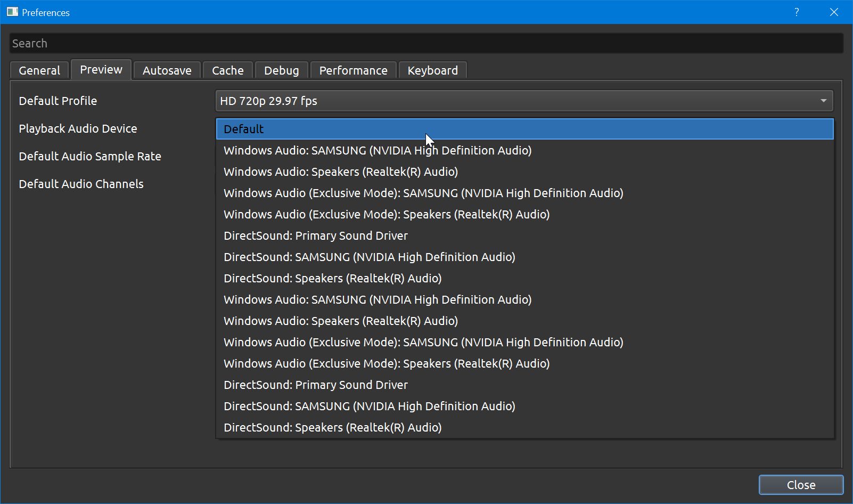The image size is (853, 504).
Task: Choose DirectSound: Primary Sound Driver option
Action: tap(315, 235)
